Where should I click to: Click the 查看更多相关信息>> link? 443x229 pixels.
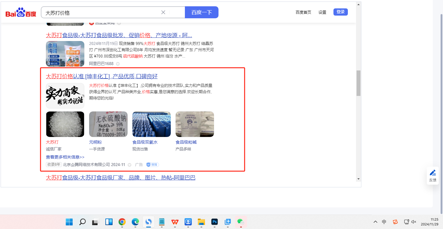[65, 157]
